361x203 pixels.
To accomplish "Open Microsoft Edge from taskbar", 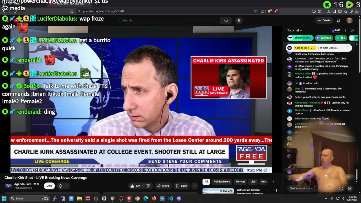I will (146, 198).
